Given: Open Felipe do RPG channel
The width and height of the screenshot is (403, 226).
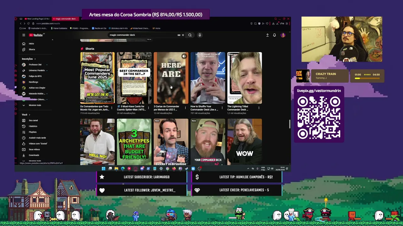Looking at the screenshot, I should [x=35, y=76].
